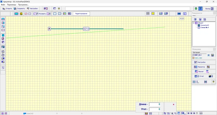Toggle the Редактирование editing mode button
This screenshot has width=217, height=115.
pos(81,14)
